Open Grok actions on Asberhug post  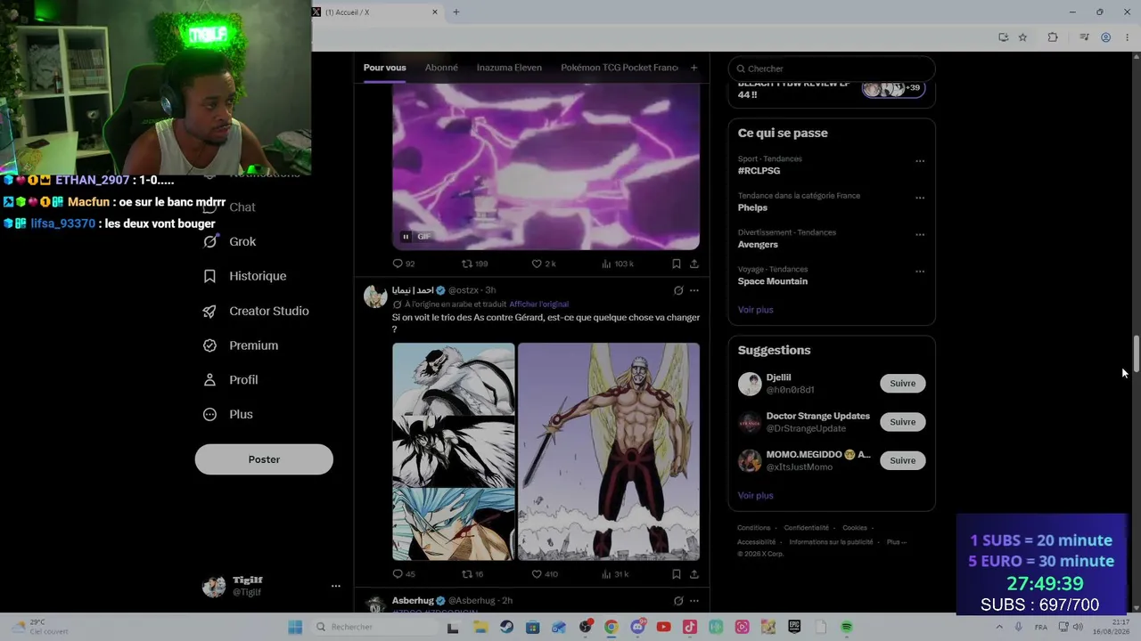[678, 601]
